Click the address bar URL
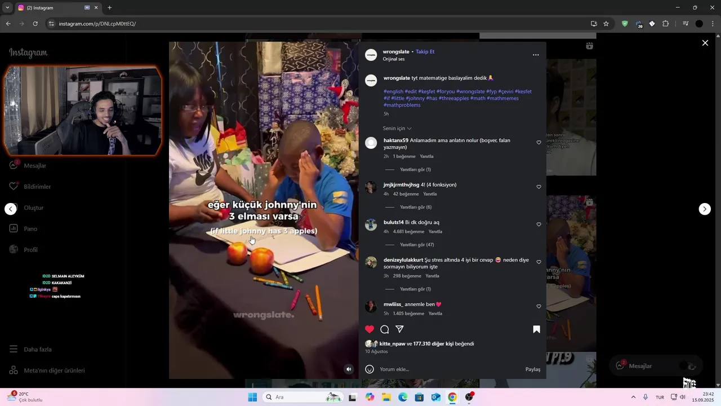This screenshot has width=721, height=406. [97, 24]
